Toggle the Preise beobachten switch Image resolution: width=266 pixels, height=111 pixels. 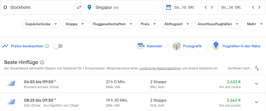coord(58,46)
